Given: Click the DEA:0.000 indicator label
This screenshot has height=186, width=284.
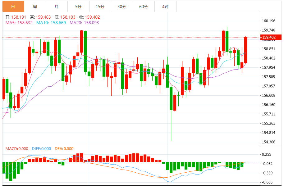Looking at the screenshot, I should tap(64, 149).
